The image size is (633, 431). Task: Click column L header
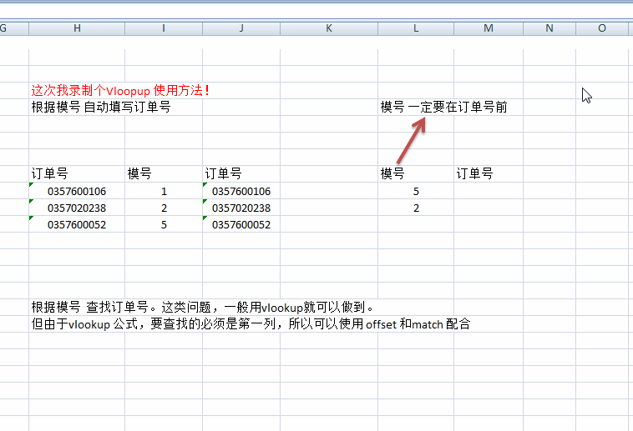point(415,28)
